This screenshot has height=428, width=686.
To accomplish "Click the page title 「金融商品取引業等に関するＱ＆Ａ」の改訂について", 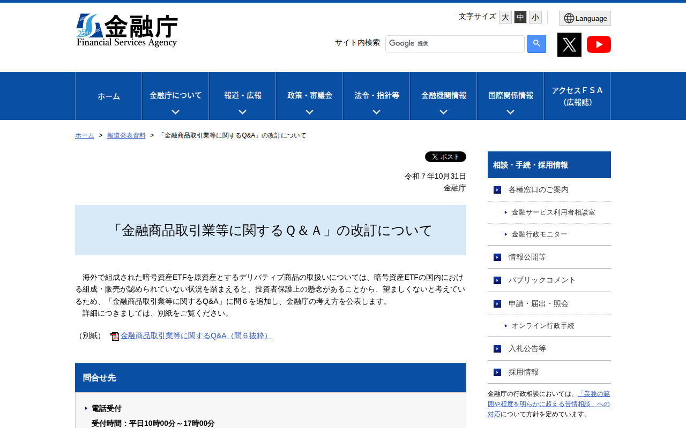I will (x=271, y=230).
